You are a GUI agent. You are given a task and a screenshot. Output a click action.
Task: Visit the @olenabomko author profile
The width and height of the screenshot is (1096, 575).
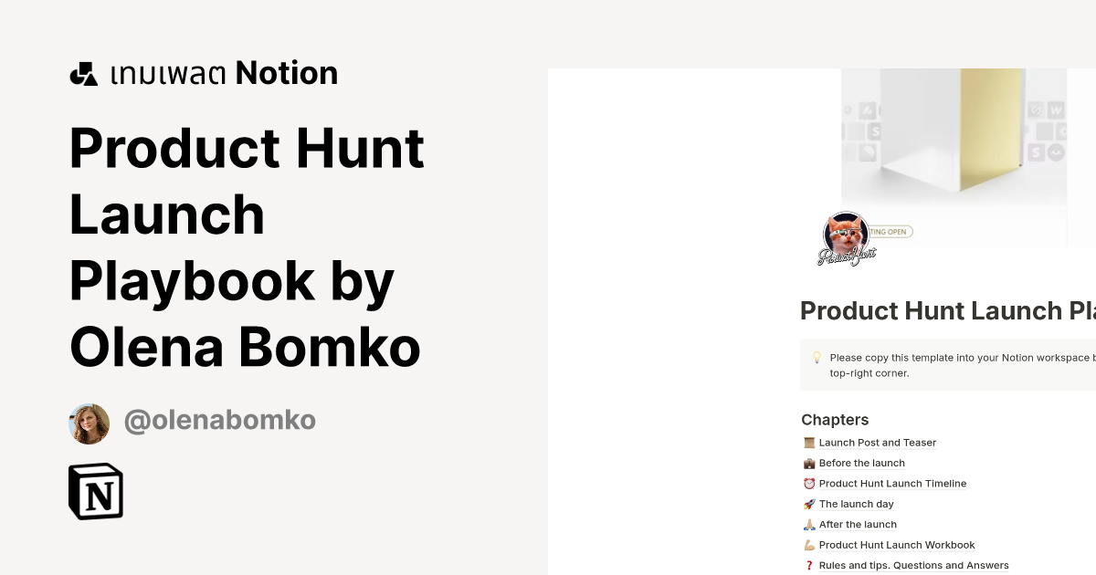tap(219, 420)
